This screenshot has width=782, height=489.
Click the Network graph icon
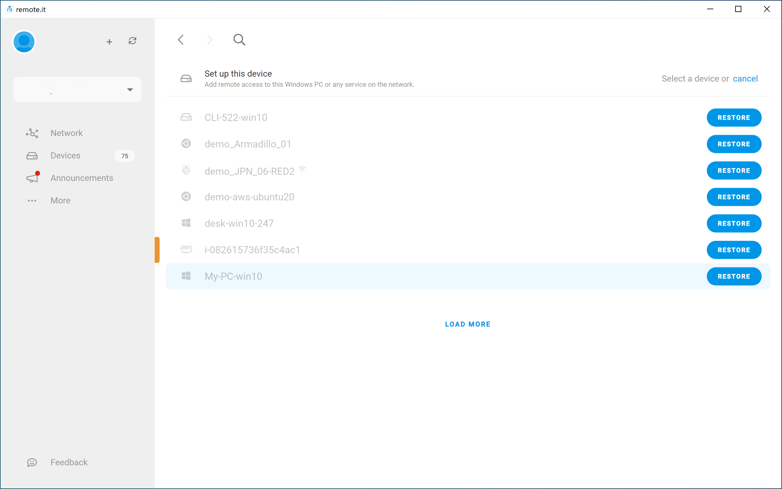point(32,133)
